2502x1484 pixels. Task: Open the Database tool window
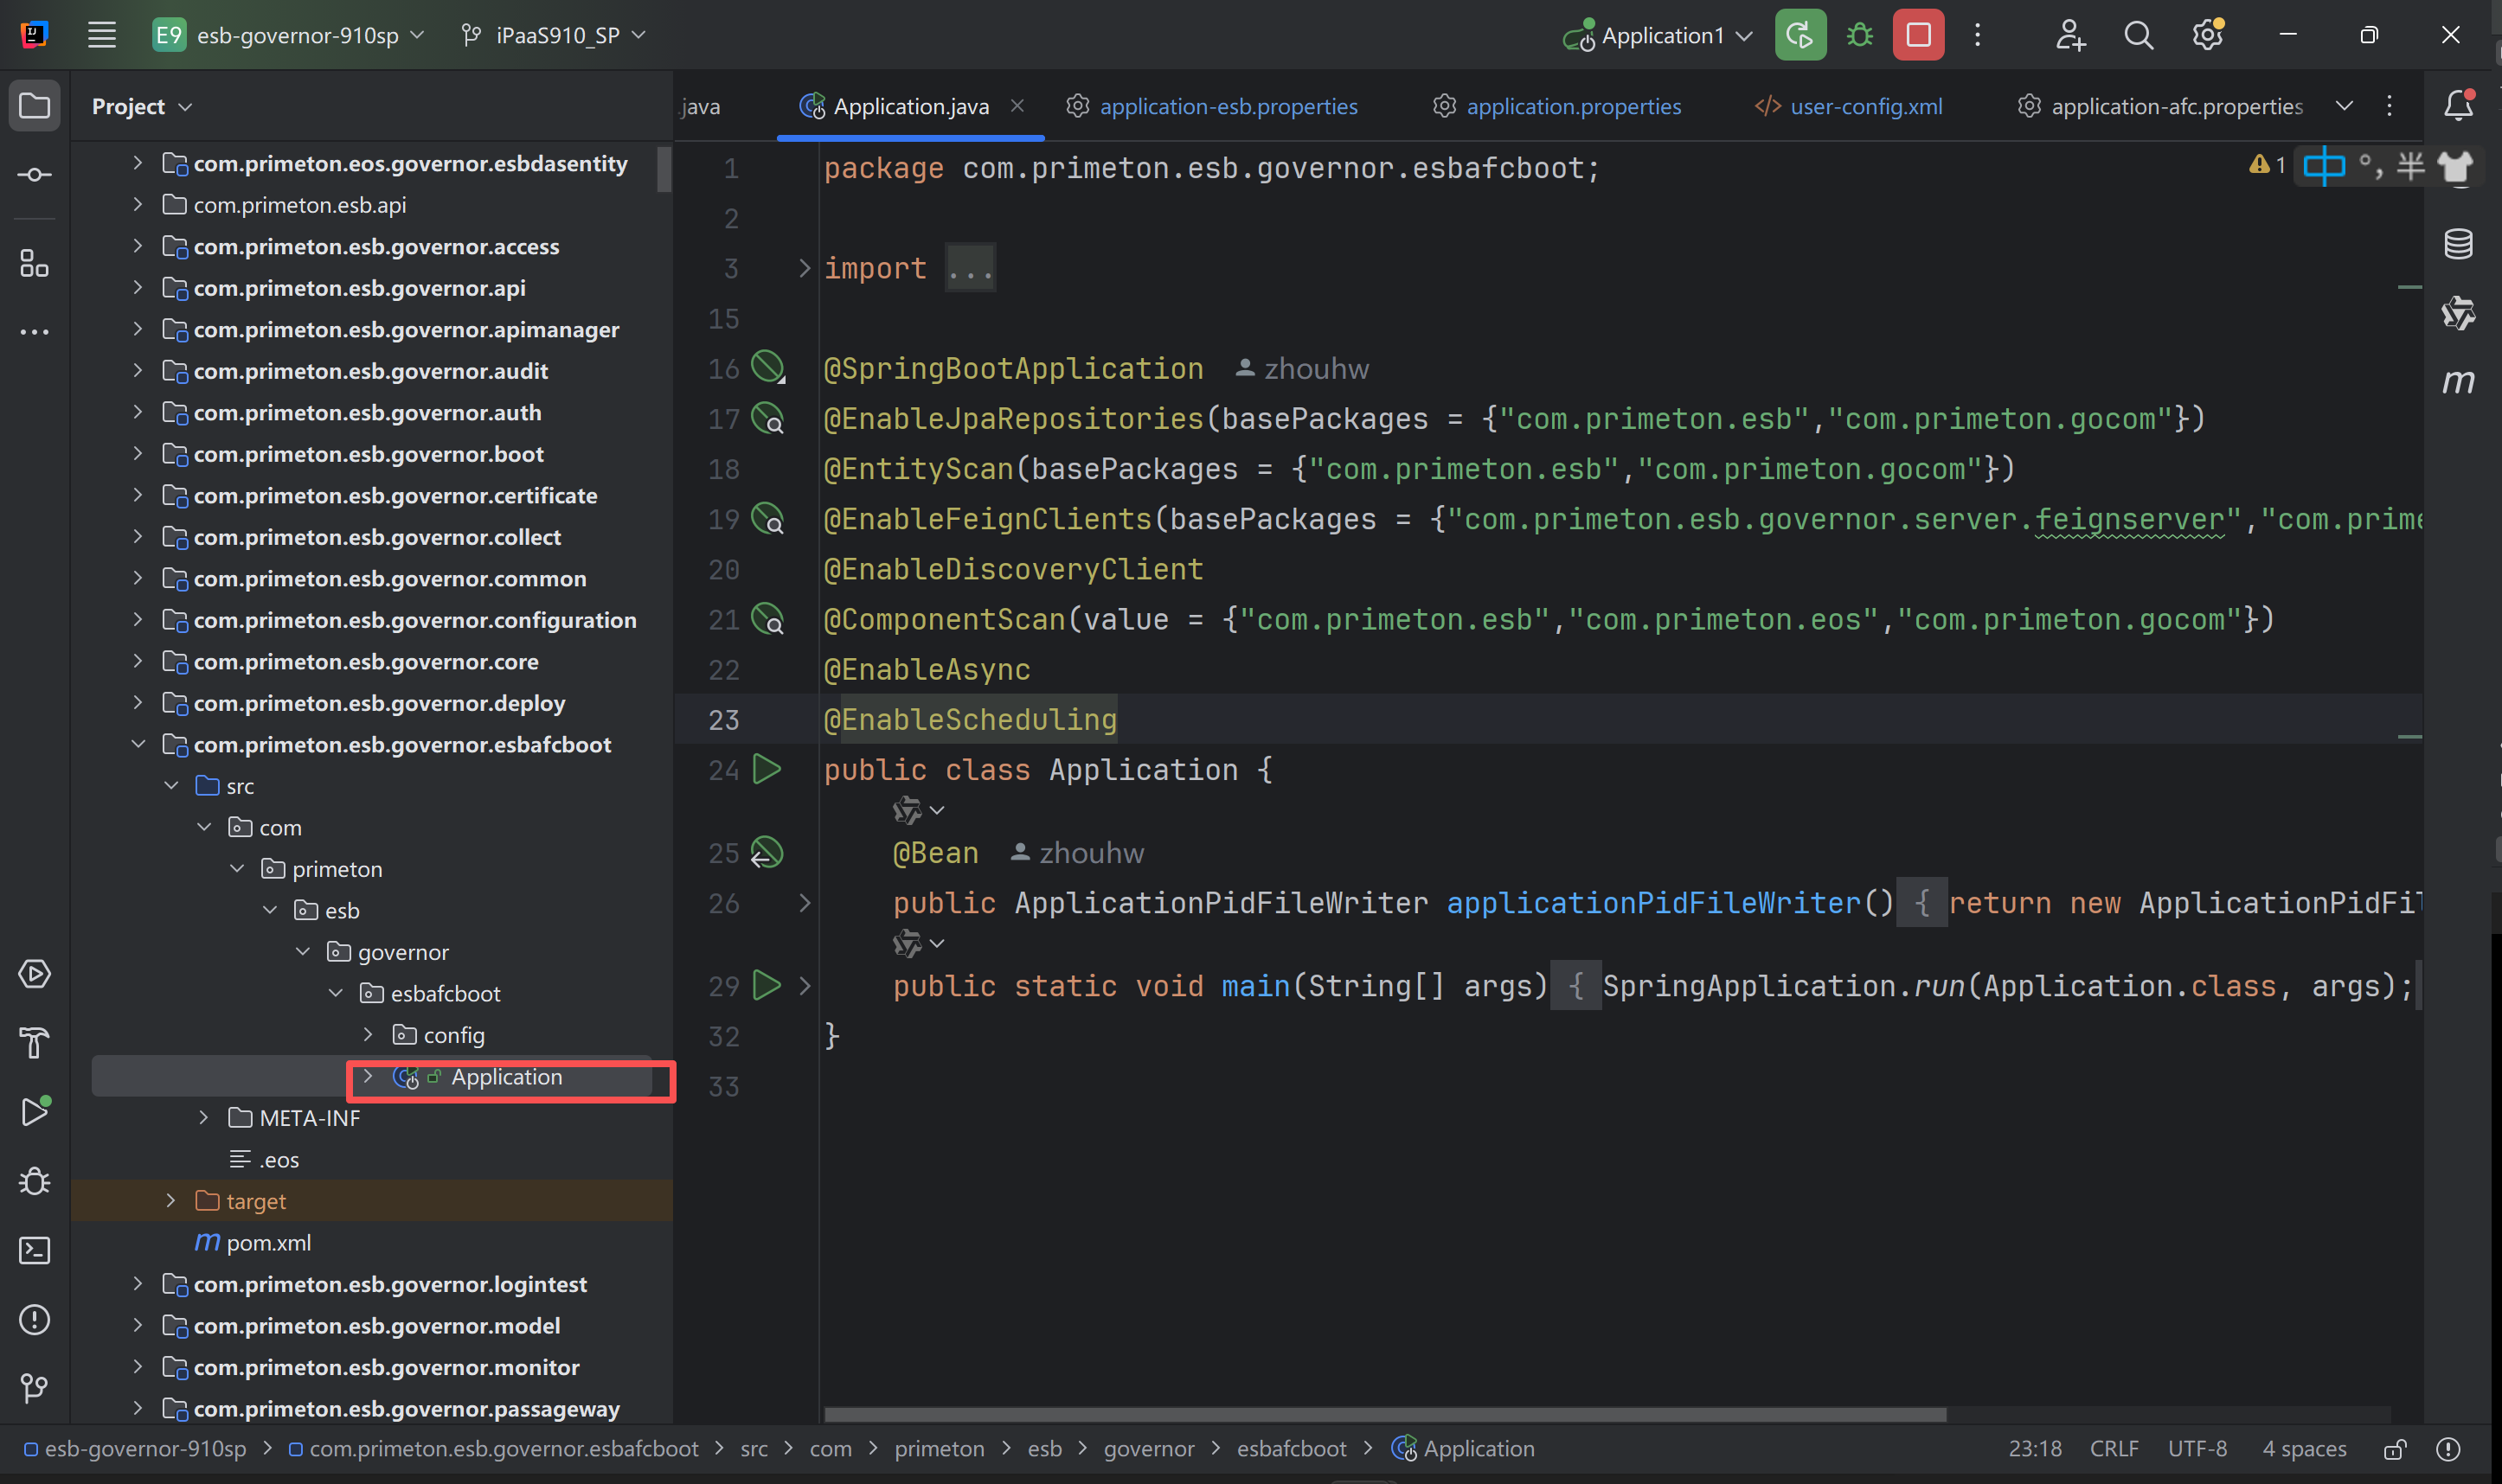2458,243
